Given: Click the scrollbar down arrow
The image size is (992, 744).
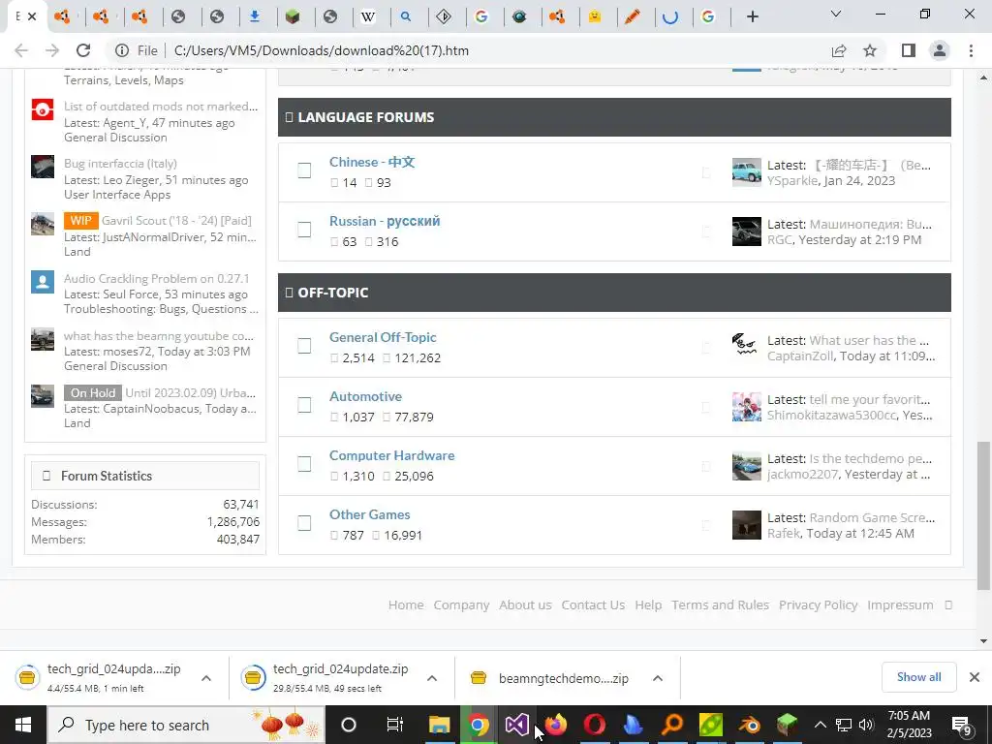Looking at the screenshot, I should point(982,641).
